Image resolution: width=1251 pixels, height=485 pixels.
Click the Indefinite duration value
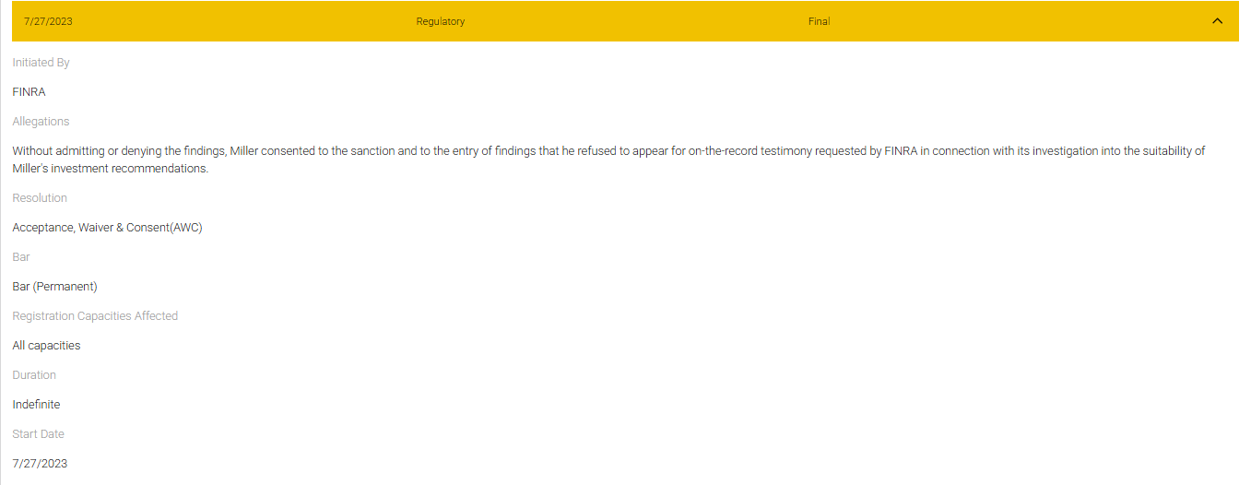[x=36, y=405]
